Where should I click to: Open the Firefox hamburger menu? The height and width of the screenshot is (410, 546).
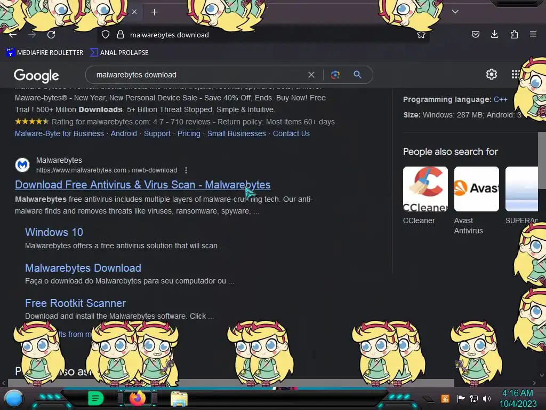[x=533, y=34]
